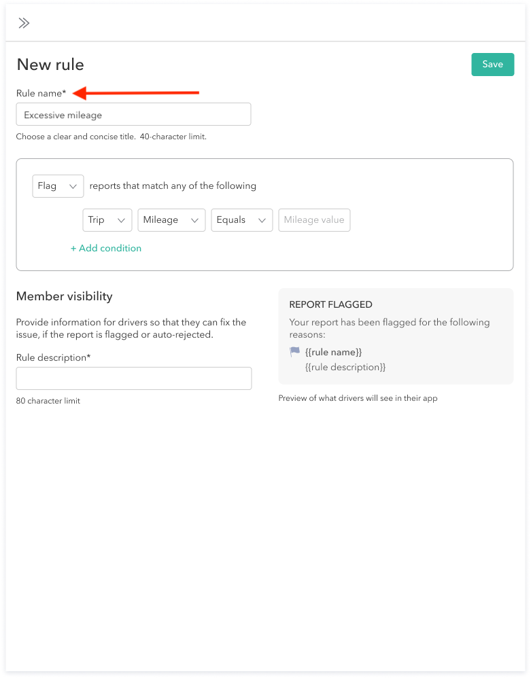Click the Rule description field label
Viewport: 531px width, 678px height.
click(53, 357)
